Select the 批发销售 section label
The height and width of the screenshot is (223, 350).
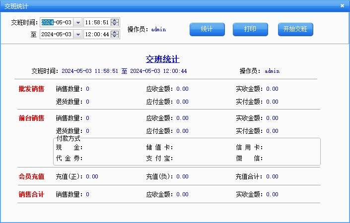click(31, 89)
